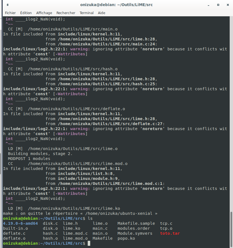
Task: Click the maximize button of the window
Action: click(x=218, y=5)
